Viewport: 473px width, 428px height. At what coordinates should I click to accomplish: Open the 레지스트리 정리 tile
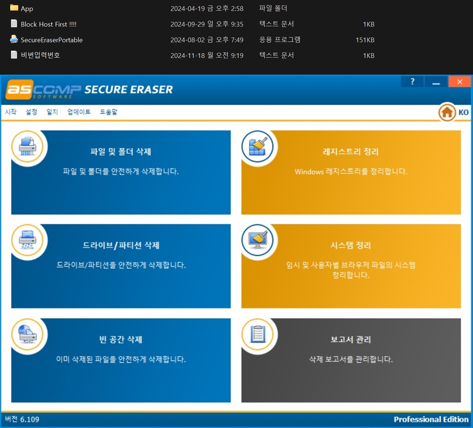[x=351, y=173]
